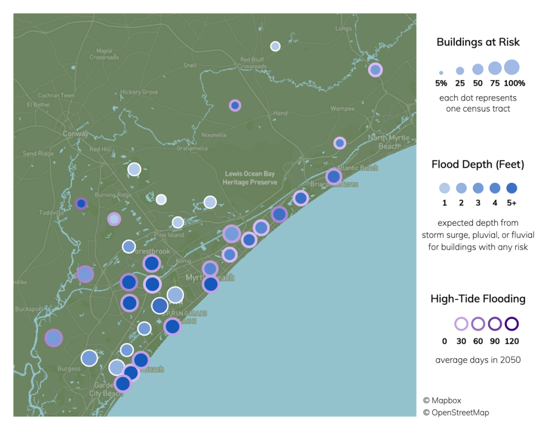Select the 120-day high-tide flooding legend ring
The width and height of the screenshot is (544, 430).
(512, 324)
